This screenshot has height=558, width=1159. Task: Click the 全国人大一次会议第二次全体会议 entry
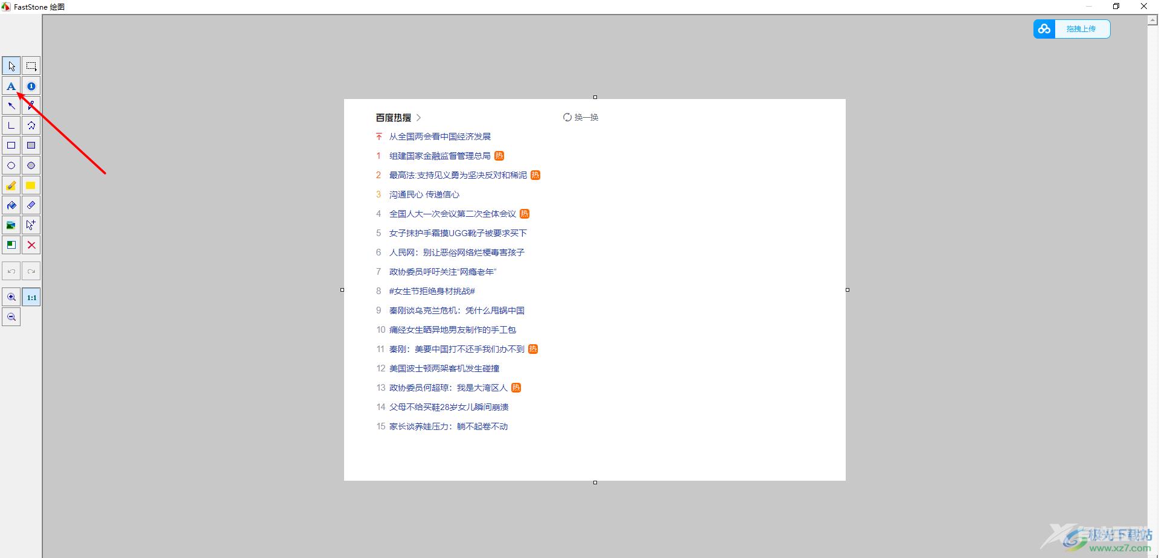click(x=453, y=214)
